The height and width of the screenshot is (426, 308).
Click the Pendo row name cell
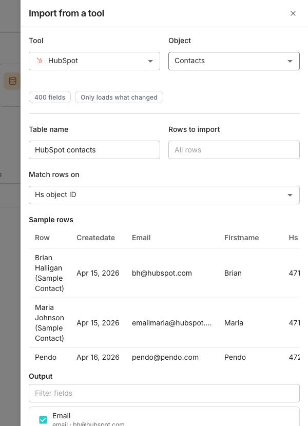pyautogui.click(x=46, y=357)
